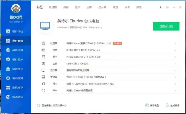
Task: Click the network icon in 网卡 row
Action: click(x=43, y=84)
